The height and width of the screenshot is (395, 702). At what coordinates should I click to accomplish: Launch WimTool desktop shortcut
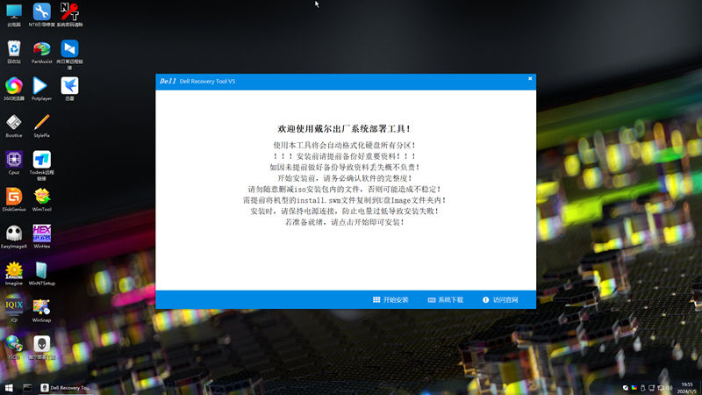tap(41, 199)
